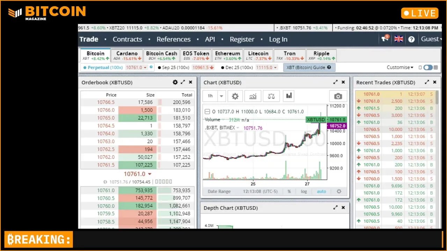The height and width of the screenshot is (251, 447).
Task: Toggle auto scale on chart
Action: point(321,191)
